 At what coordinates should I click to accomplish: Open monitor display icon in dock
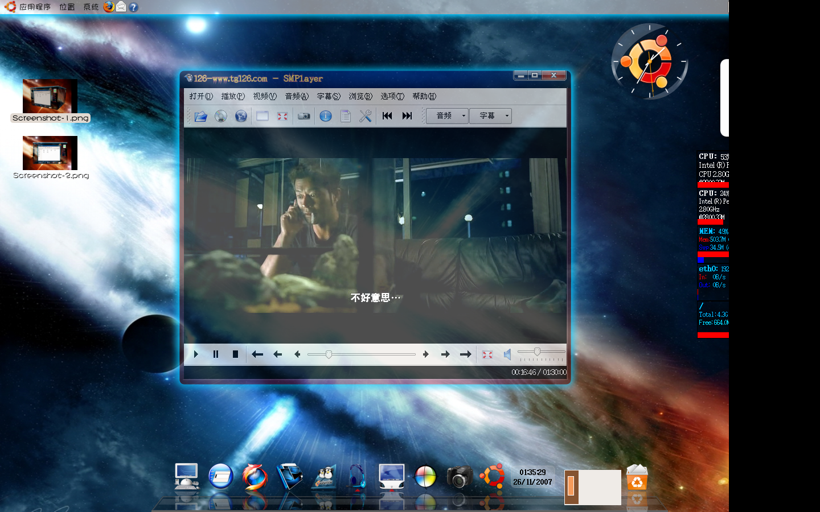coord(392,477)
